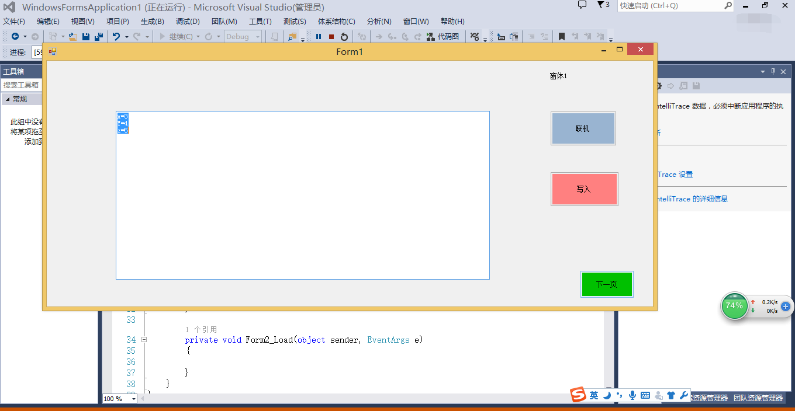The image size is (795, 411).
Task: Toggle Sogou input language 英 indicator
Action: click(594, 395)
